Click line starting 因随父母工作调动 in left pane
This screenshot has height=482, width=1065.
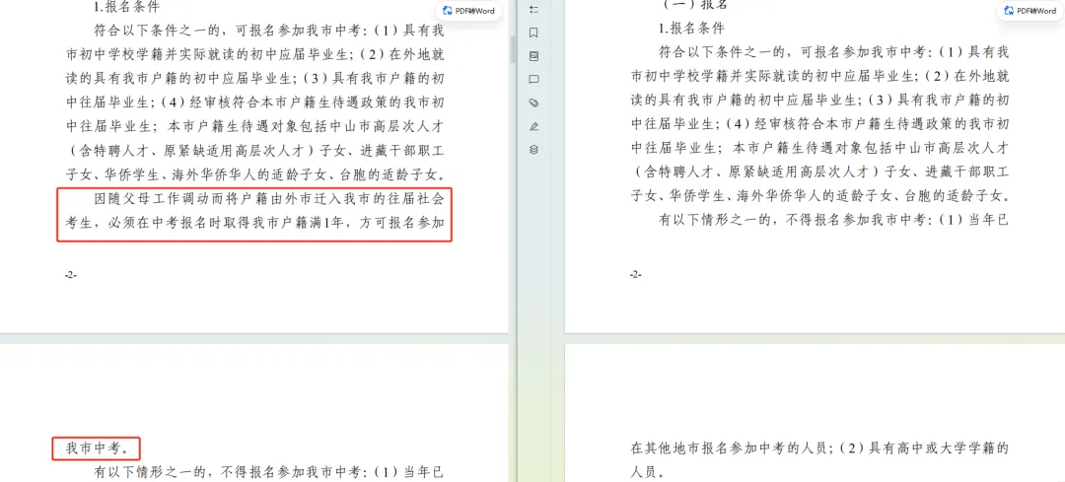pos(269,198)
